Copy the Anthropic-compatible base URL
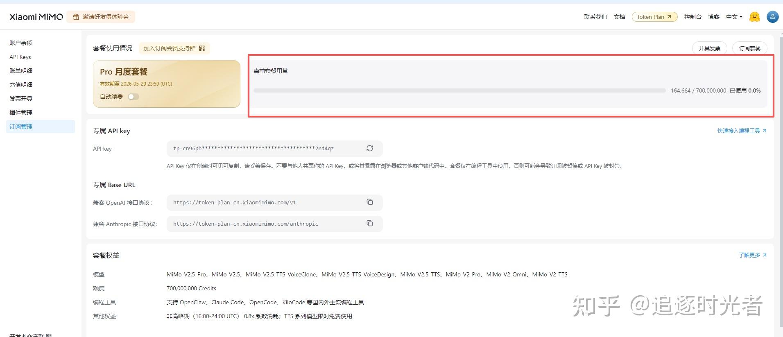This screenshot has width=783, height=337. (370, 224)
